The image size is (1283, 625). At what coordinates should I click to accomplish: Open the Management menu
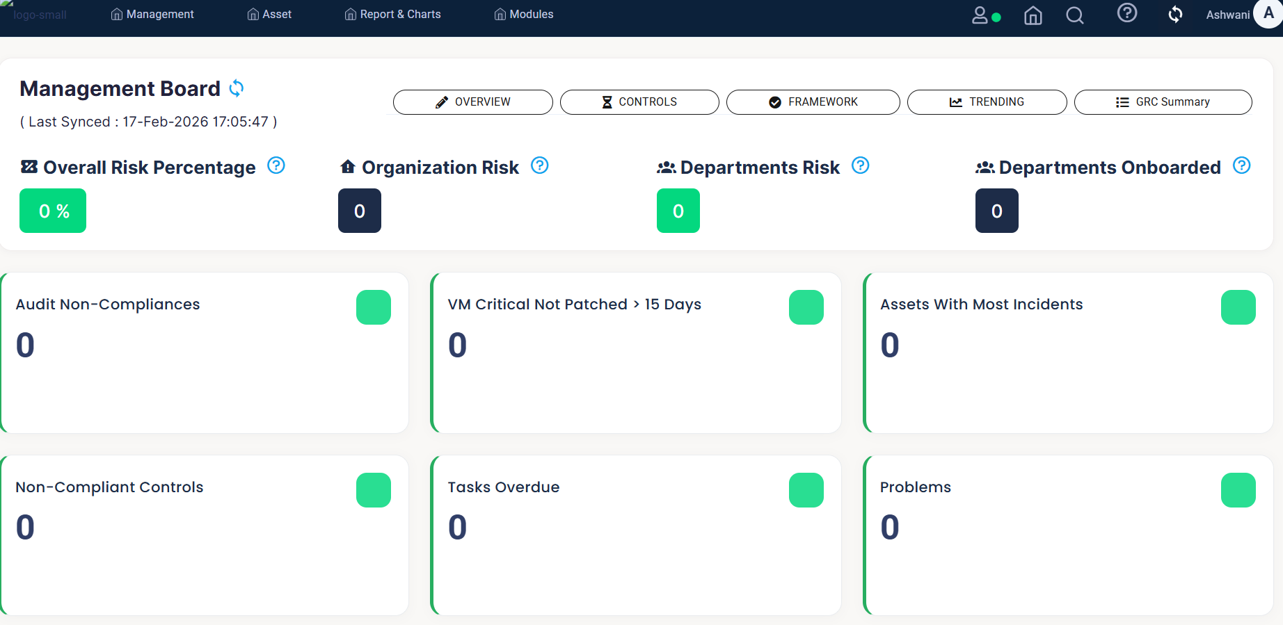[x=152, y=15]
